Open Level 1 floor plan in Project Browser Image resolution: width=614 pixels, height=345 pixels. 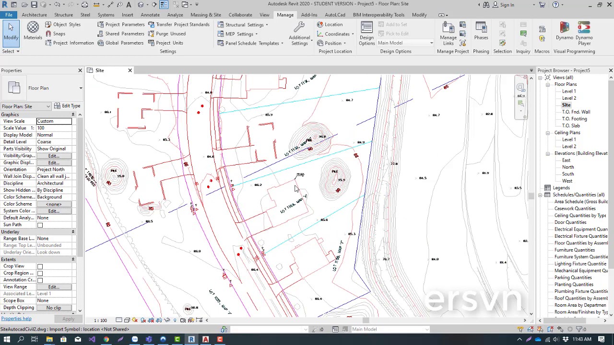569,91
